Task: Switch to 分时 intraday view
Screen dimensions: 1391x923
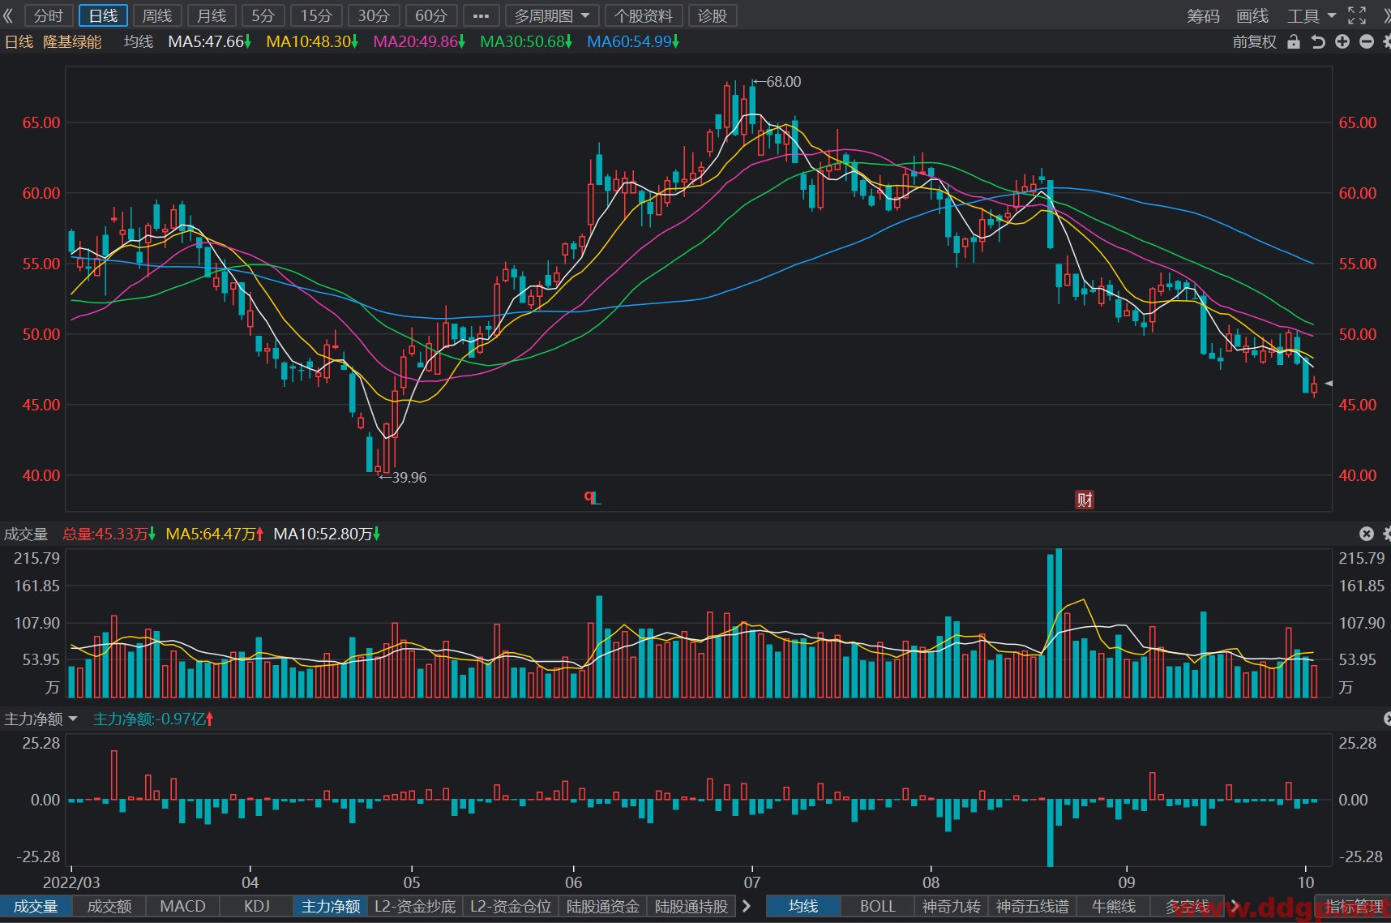Action: (x=49, y=15)
